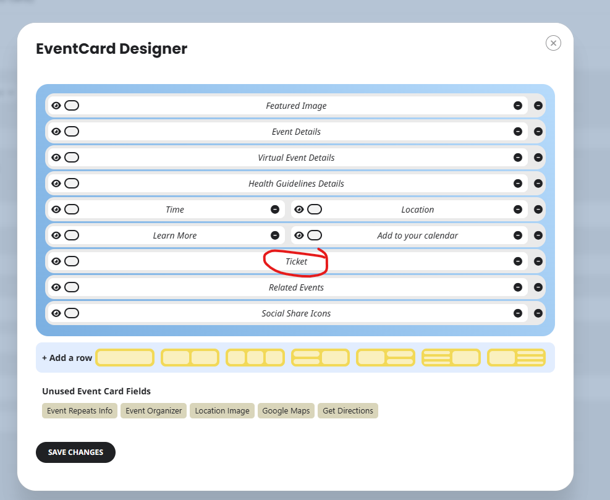Add row layout with two stacked cells on left
The width and height of the screenshot is (610, 500).
320,358
